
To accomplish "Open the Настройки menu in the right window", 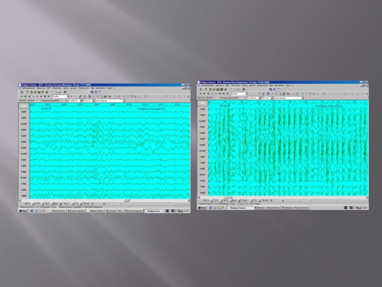I will (279, 86).
